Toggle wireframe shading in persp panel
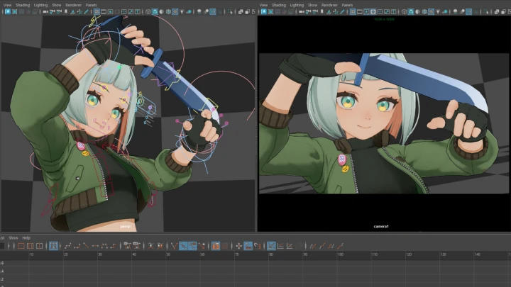The height and width of the screenshot is (287, 511). [148, 12]
